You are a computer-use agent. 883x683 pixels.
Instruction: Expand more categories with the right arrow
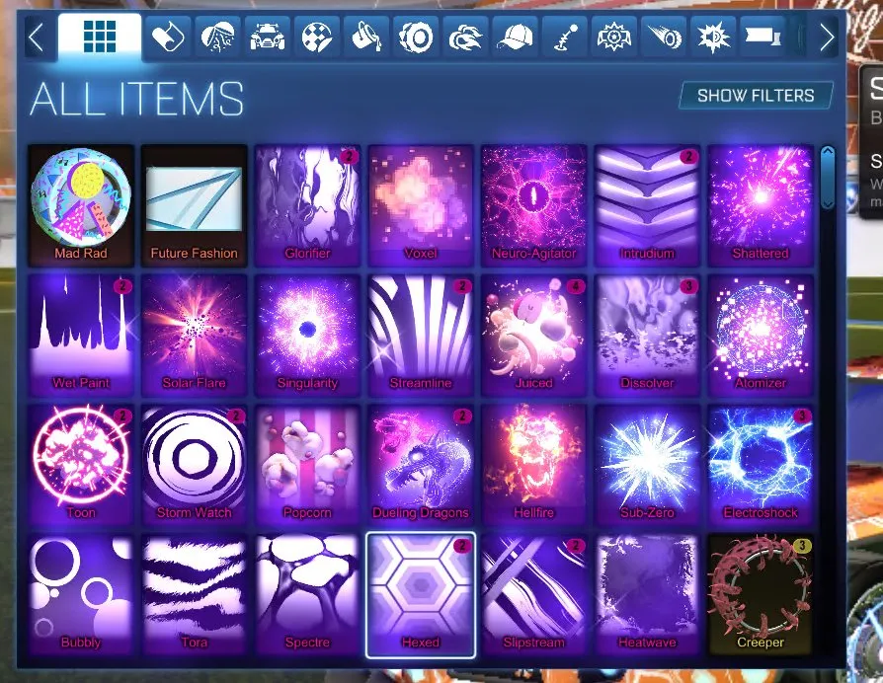coord(830,37)
